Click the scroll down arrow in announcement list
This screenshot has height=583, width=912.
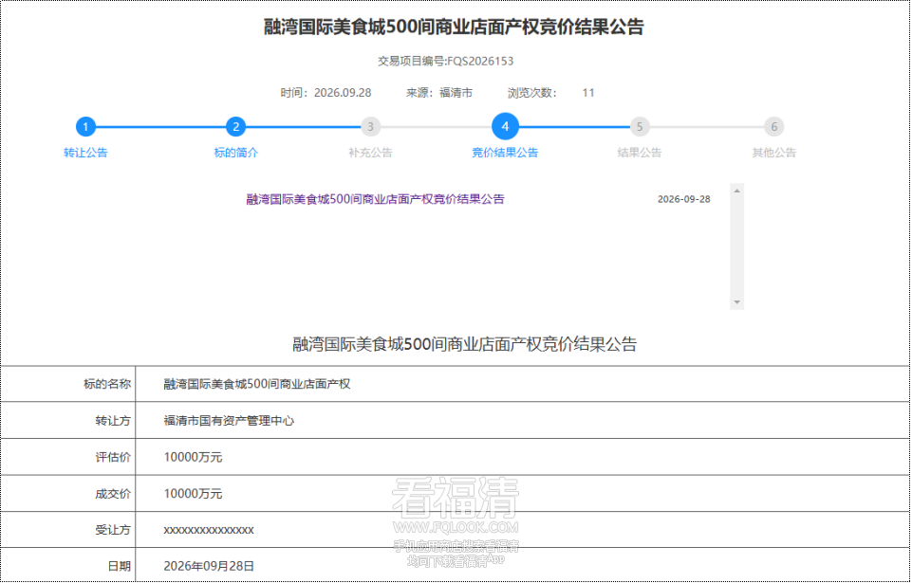pyautogui.click(x=737, y=302)
